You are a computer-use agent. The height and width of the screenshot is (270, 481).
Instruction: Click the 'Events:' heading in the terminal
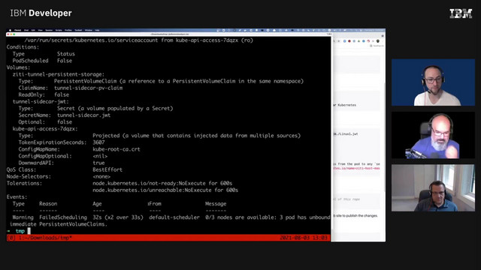pyautogui.click(x=17, y=196)
